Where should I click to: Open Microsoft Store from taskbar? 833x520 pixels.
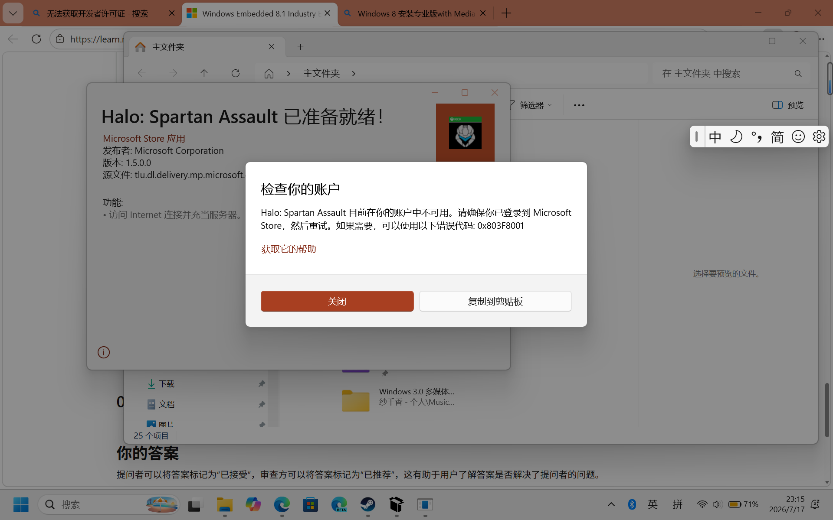(x=311, y=504)
